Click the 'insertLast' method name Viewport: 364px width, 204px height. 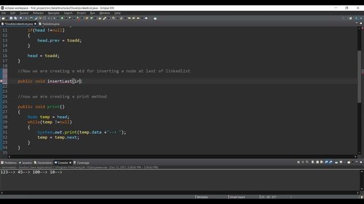pyautogui.click(x=60, y=81)
